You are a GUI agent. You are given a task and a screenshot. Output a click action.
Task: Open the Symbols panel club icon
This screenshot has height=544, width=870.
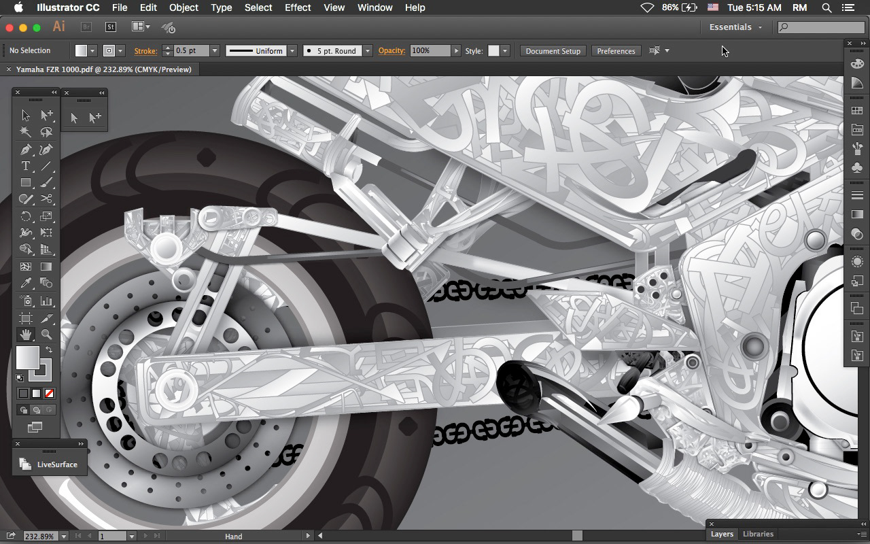(x=857, y=167)
